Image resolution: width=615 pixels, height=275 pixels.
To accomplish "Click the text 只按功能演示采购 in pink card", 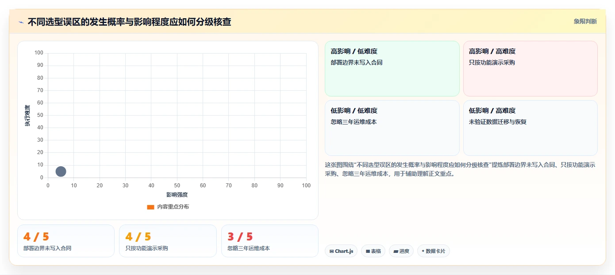I will [x=492, y=62].
